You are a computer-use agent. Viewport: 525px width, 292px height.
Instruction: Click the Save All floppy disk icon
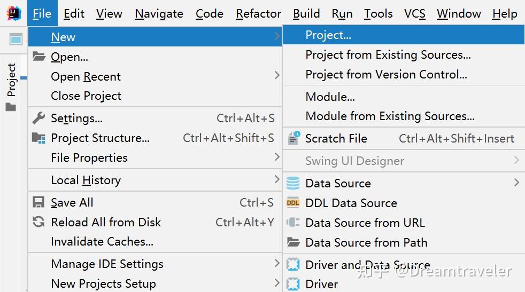click(x=38, y=202)
